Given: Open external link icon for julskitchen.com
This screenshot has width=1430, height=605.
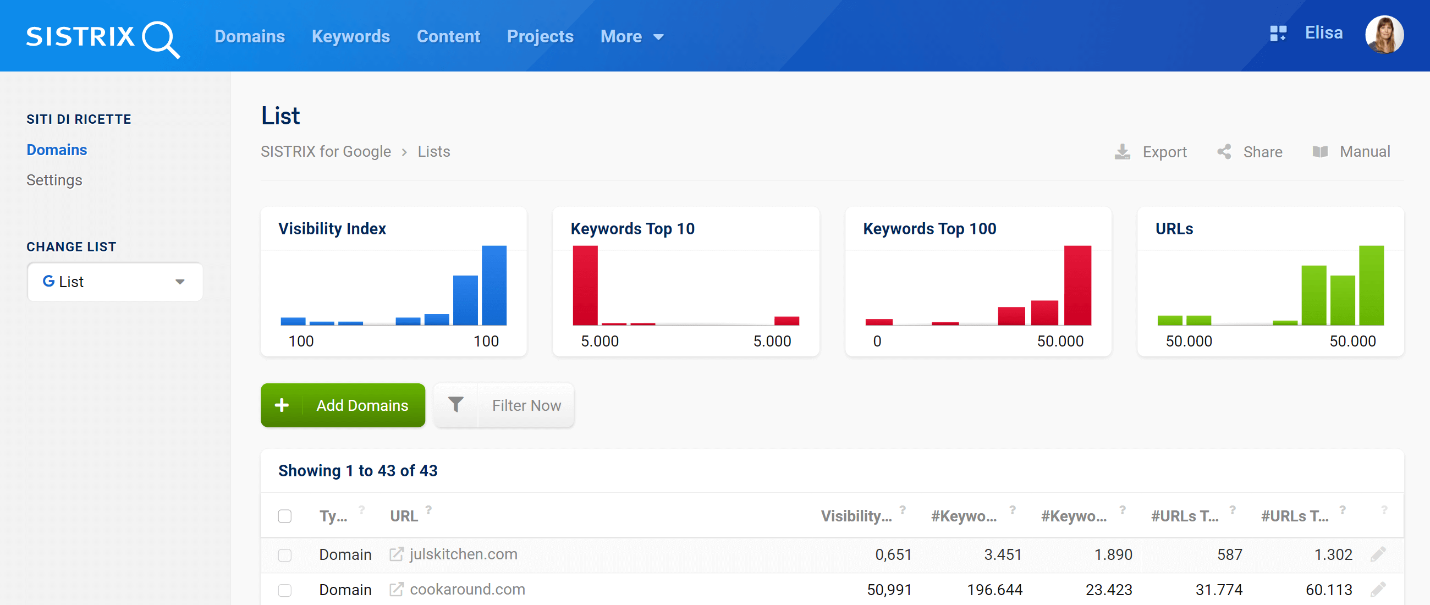Looking at the screenshot, I should pos(397,554).
